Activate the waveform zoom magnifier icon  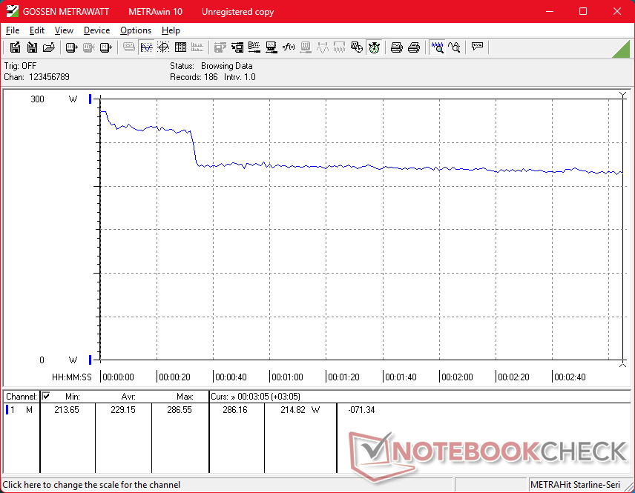pos(438,47)
